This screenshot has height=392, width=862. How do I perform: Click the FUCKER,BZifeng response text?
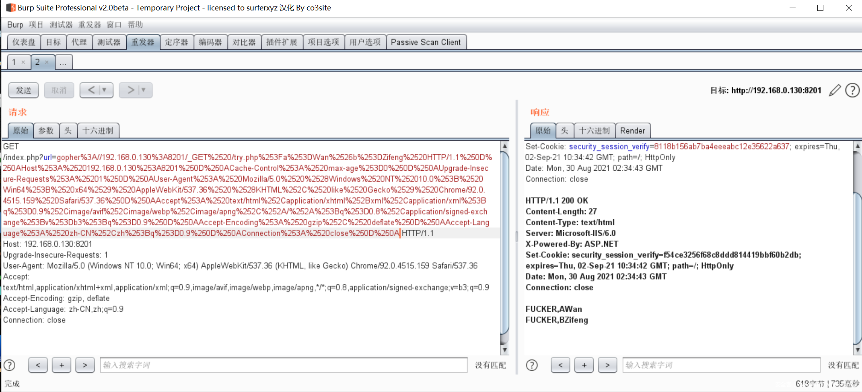(x=557, y=320)
